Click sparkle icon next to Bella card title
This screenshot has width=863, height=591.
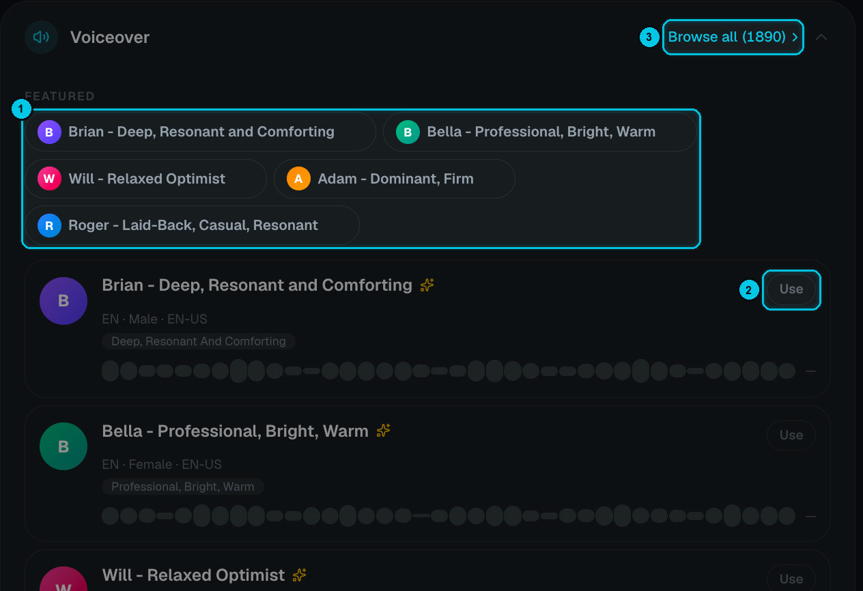384,431
